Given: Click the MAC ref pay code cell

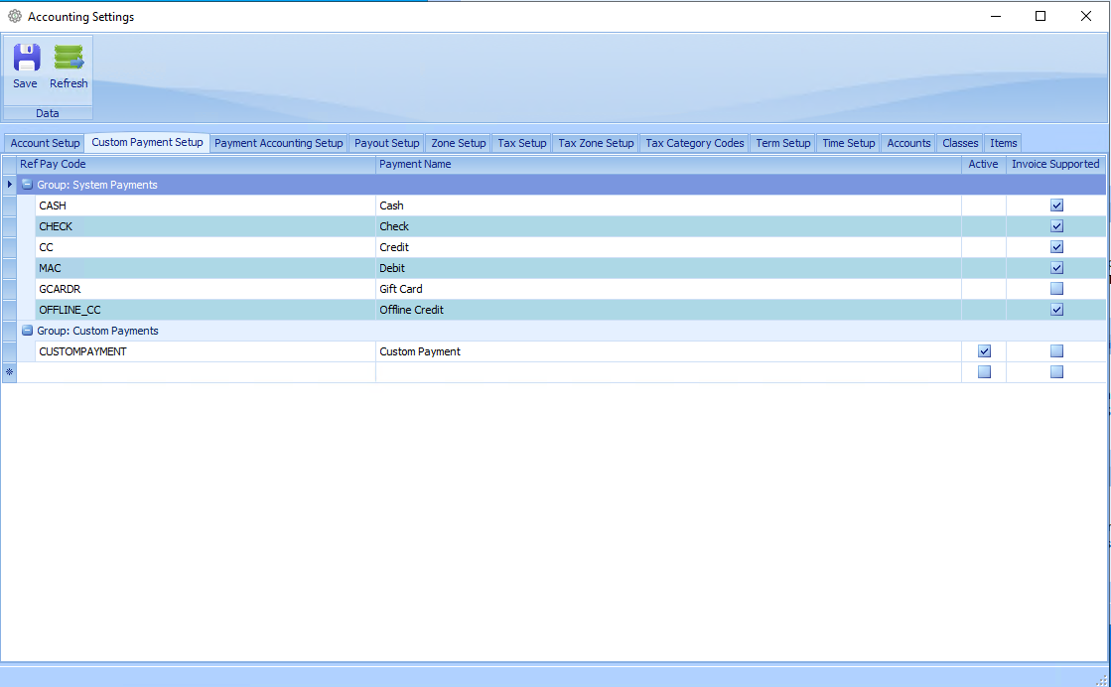Looking at the screenshot, I should click(x=206, y=268).
